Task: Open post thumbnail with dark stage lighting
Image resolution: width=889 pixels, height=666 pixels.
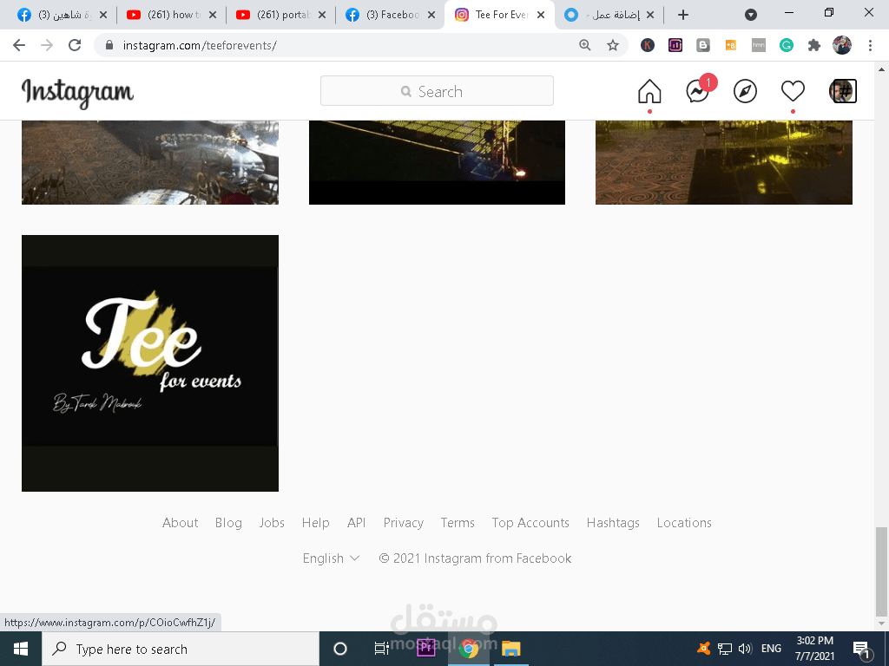Action: point(437,162)
